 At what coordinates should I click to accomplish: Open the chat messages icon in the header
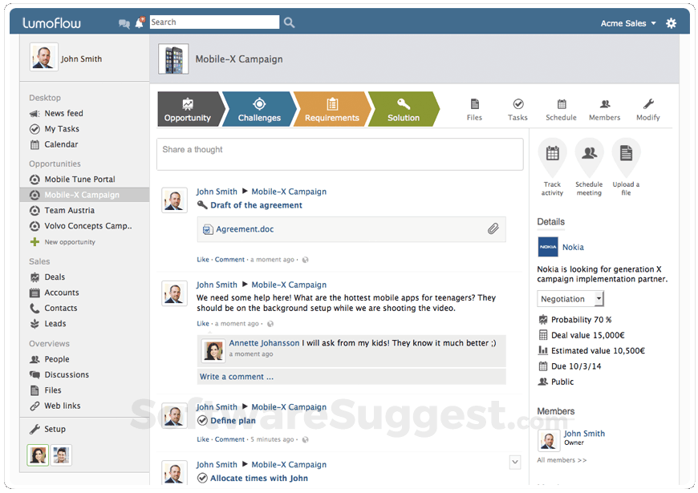[x=124, y=23]
